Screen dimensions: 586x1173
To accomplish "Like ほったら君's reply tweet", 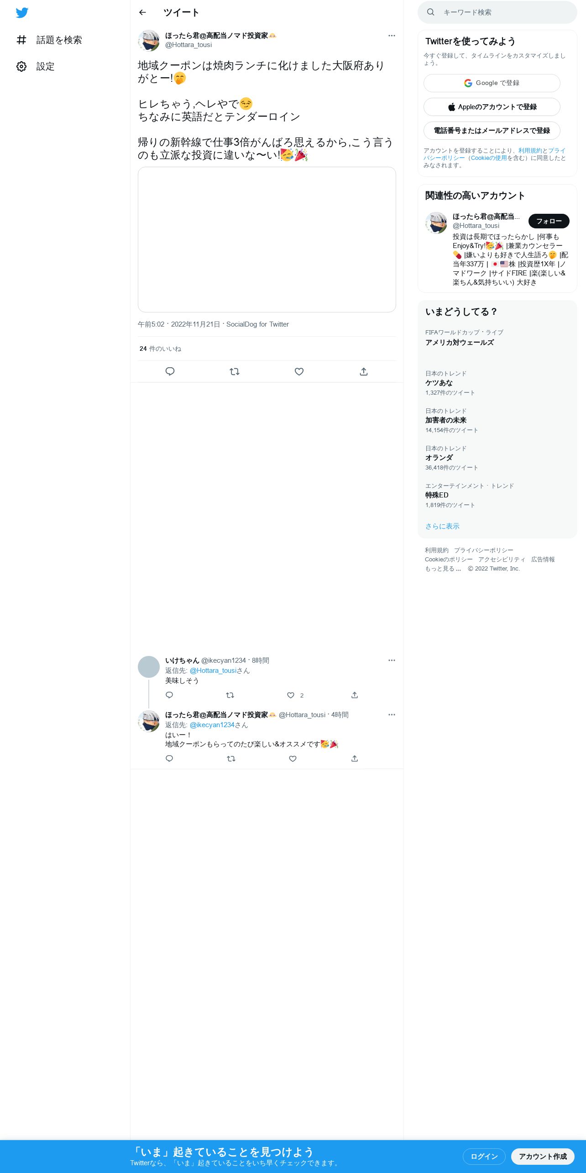I will [x=293, y=759].
